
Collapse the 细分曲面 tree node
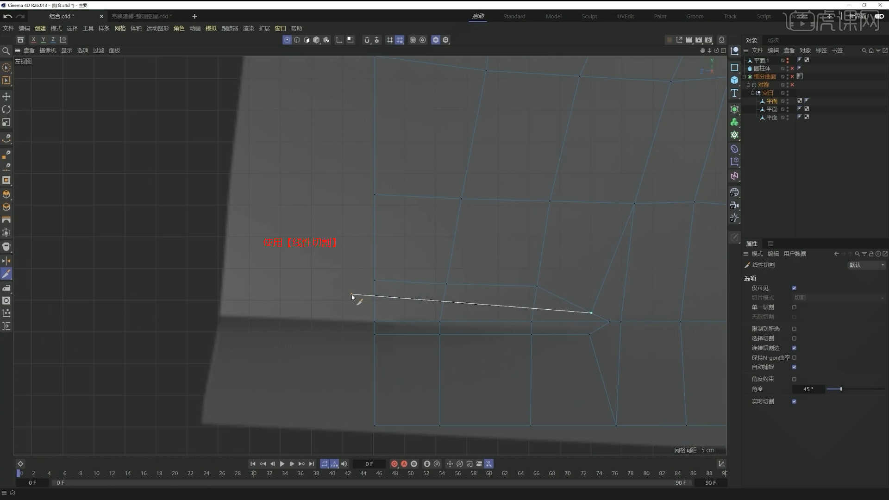745,77
